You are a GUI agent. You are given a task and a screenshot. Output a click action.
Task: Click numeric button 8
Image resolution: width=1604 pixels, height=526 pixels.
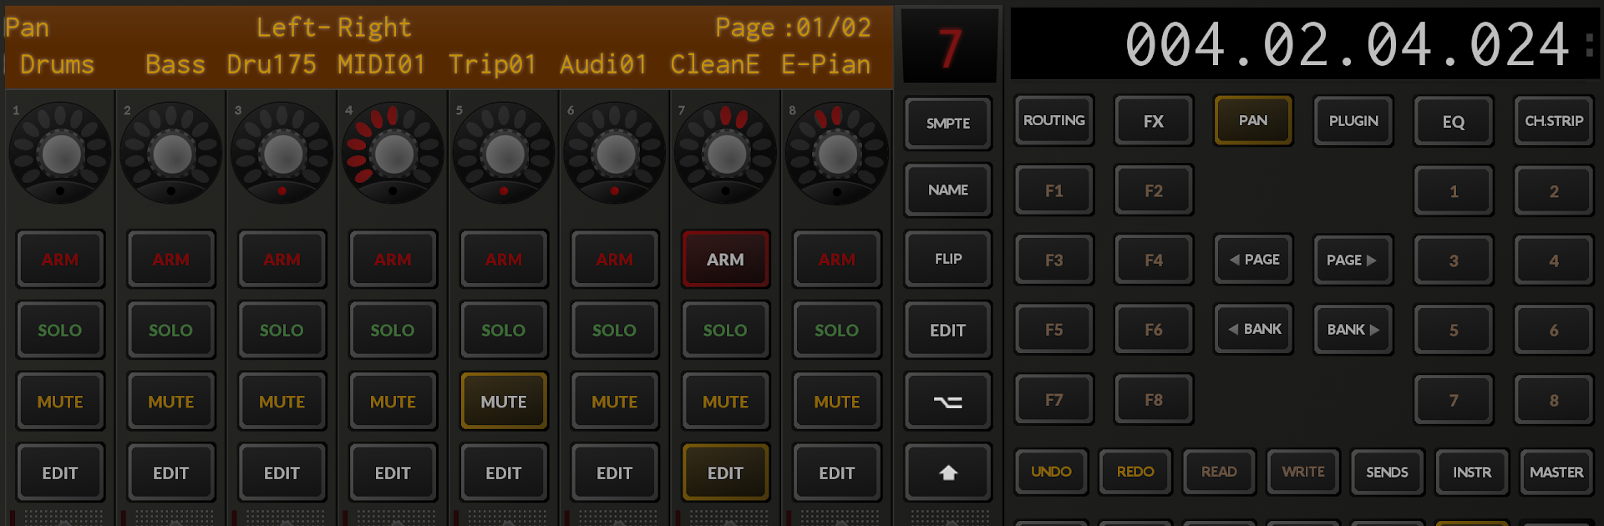[1553, 400]
